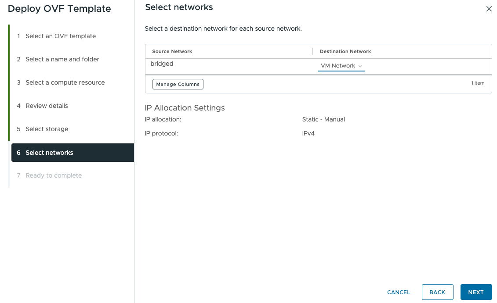Sort by the Source Network column header

tap(171, 51)
